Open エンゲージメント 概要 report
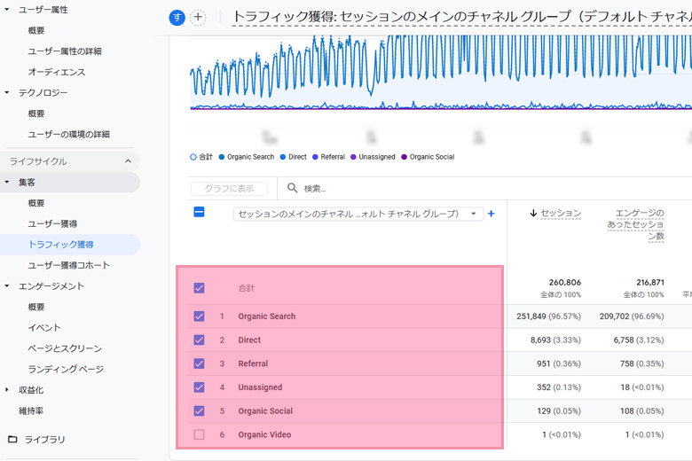 36,307
